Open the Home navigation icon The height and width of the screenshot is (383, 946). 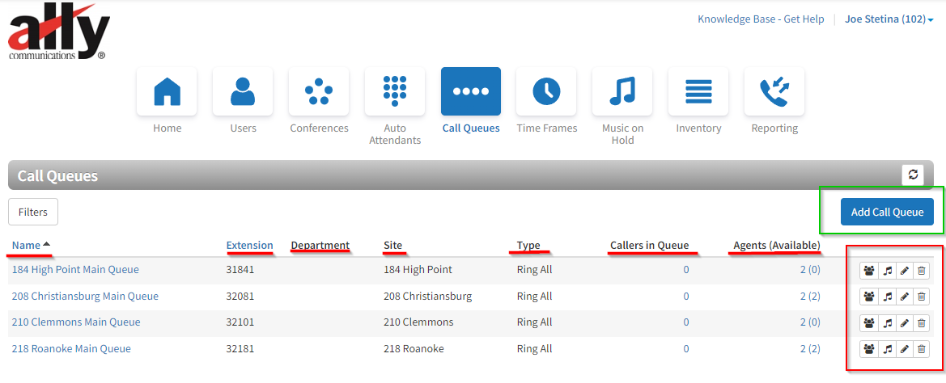pyautogui.click(x=167, y=91)
